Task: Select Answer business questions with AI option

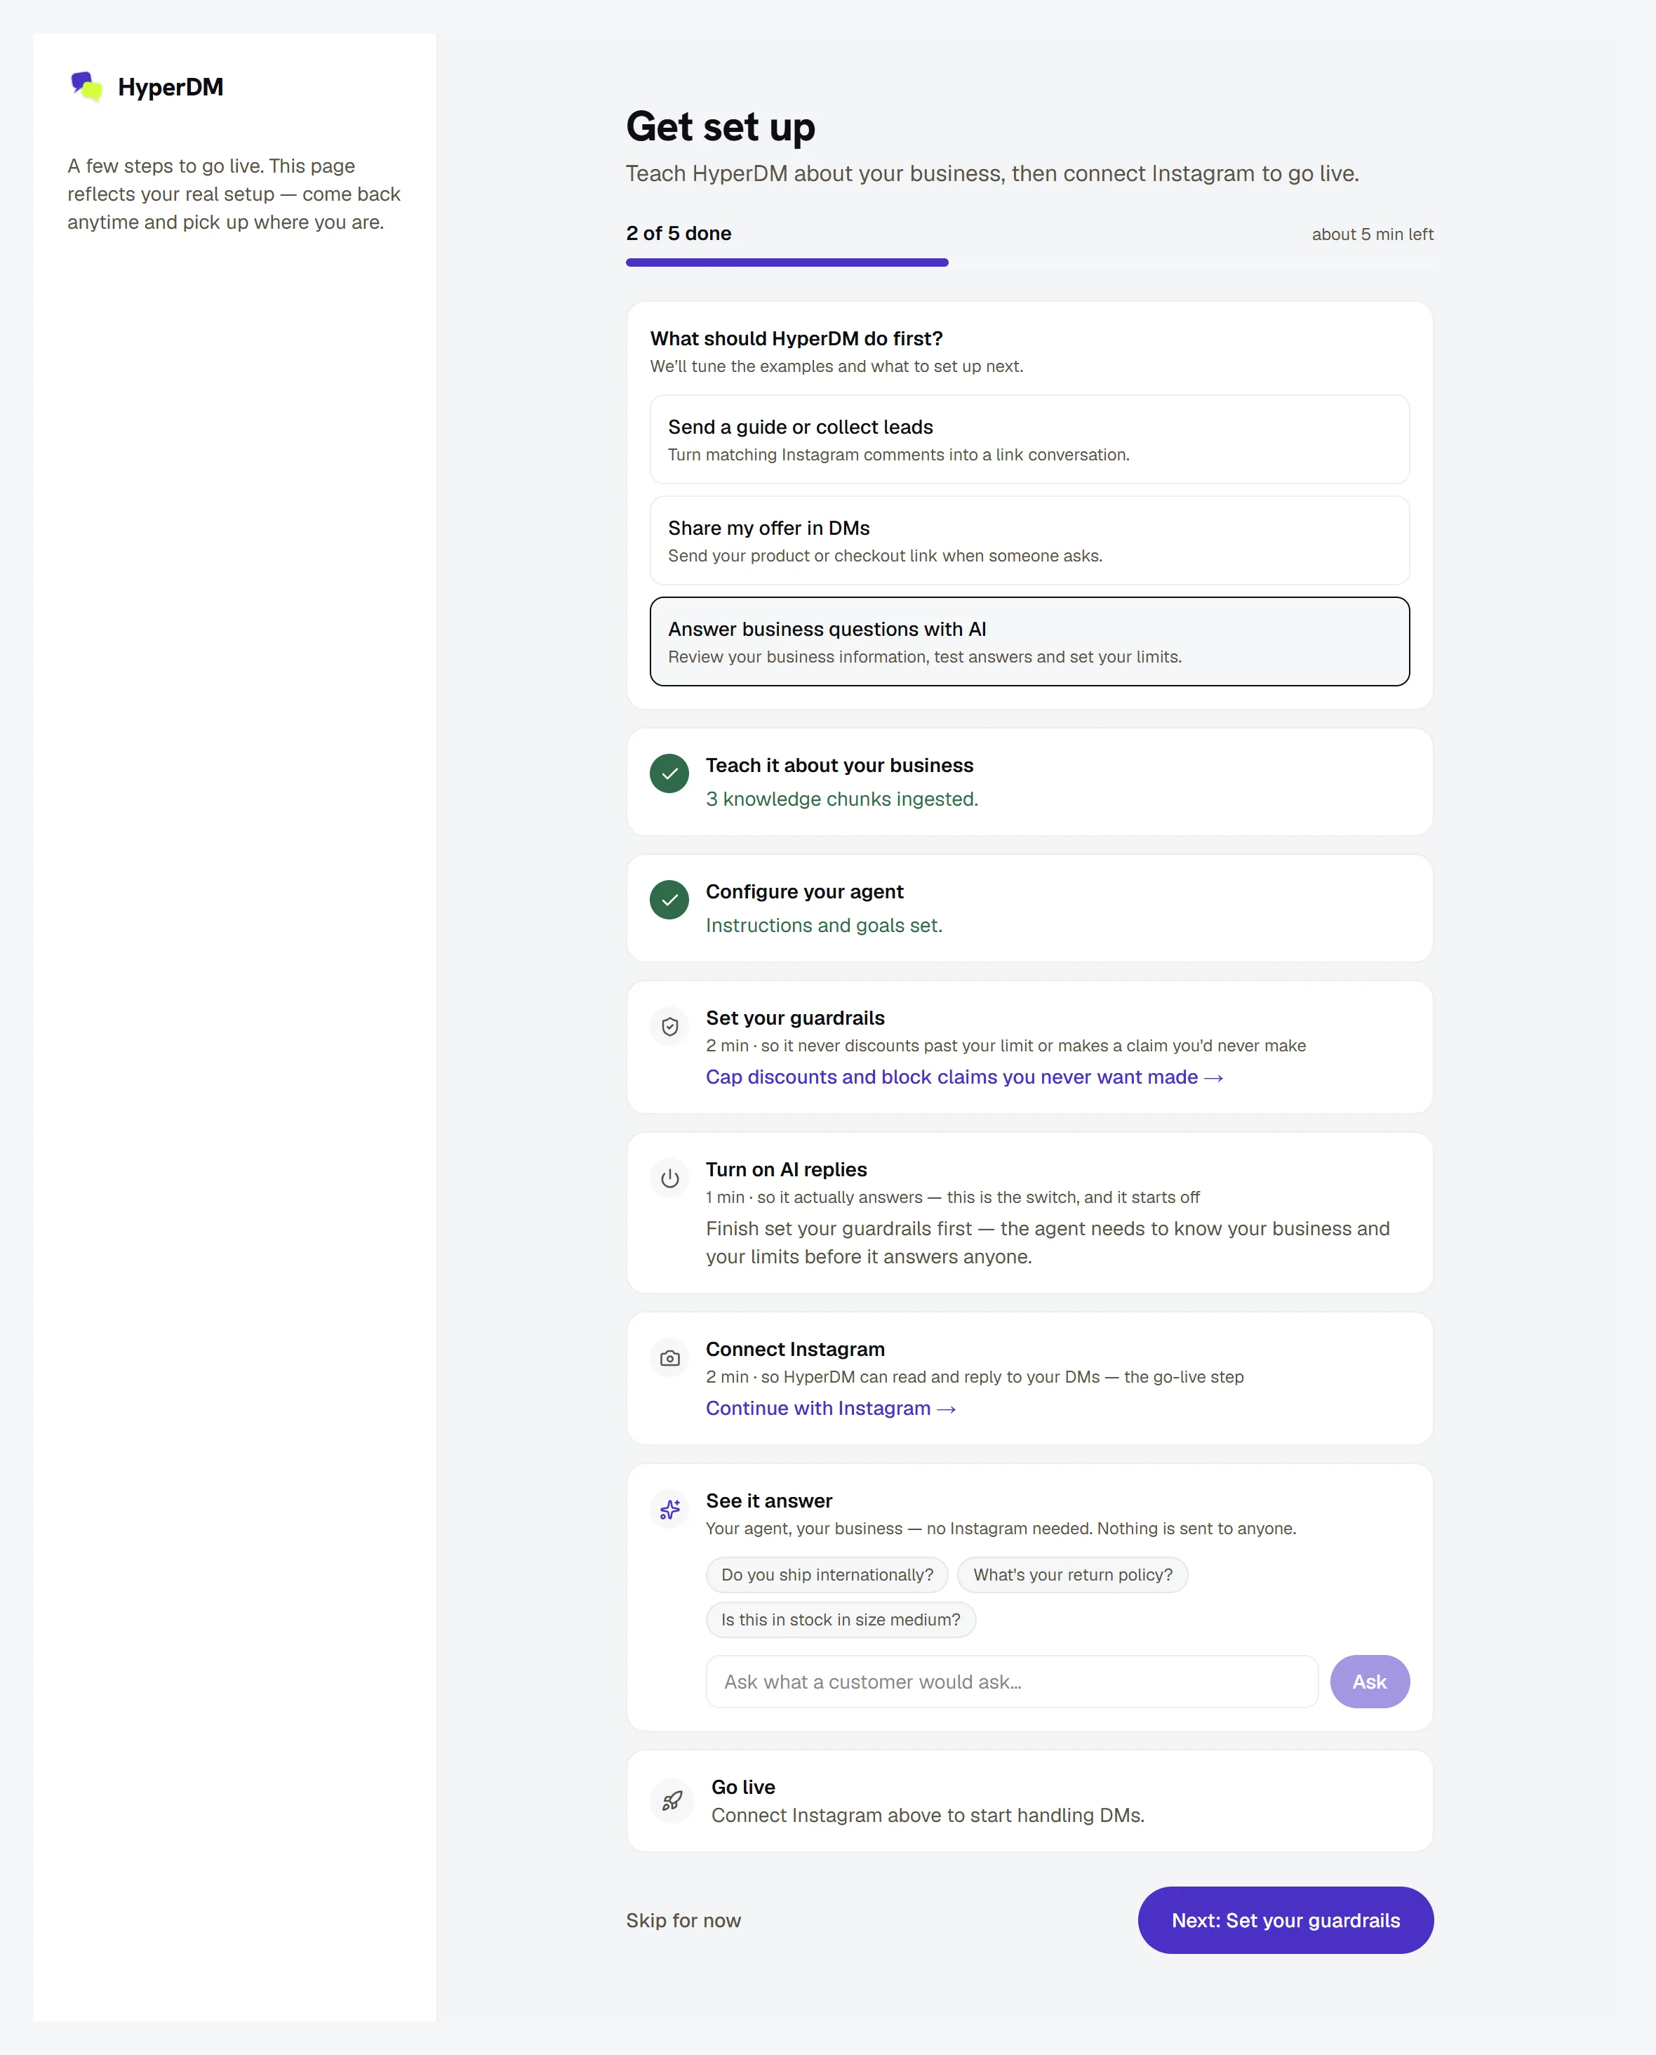Action: (1029, 641)
